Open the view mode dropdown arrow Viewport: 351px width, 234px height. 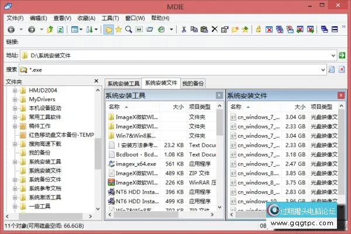81,29
